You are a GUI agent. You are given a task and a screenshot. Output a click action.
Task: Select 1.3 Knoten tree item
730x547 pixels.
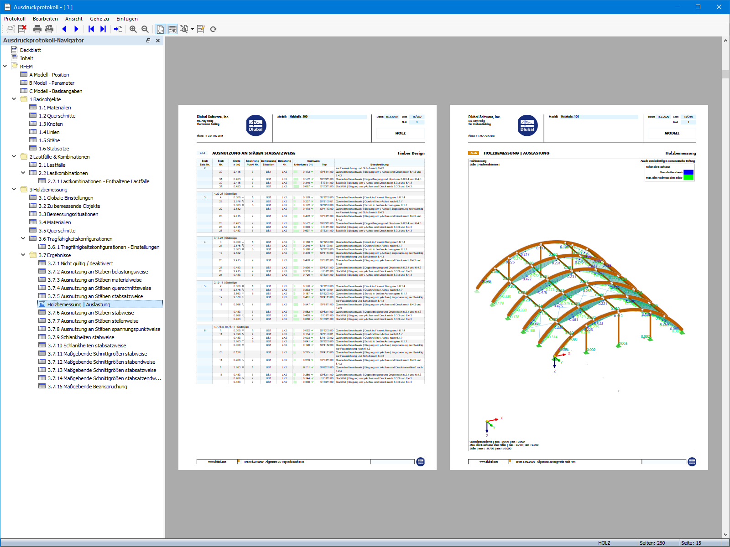51,124
